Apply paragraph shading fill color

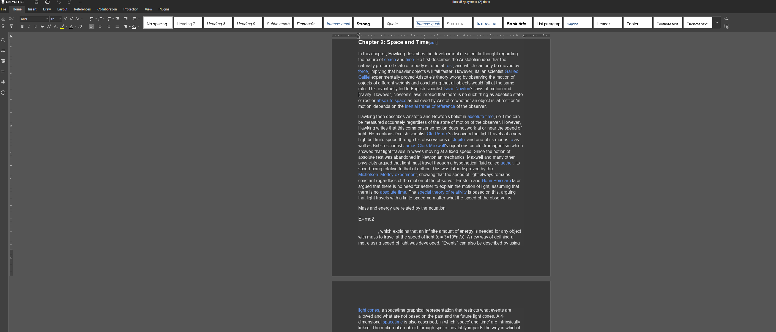(x=134, y=26)
